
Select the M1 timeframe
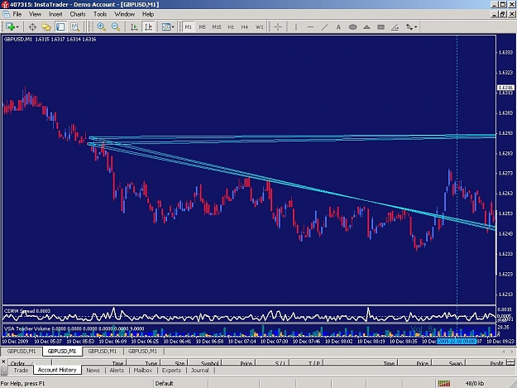click(188, 27)
